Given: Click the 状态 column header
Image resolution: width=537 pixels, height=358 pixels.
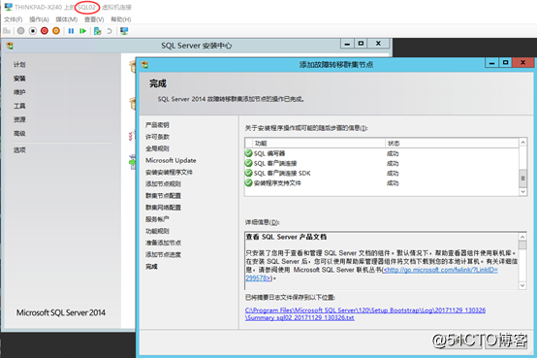Looking at the screenshot, I should coord(394,144).
